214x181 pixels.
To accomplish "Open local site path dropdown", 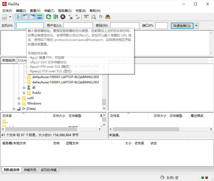I will (x=104, y=61).
